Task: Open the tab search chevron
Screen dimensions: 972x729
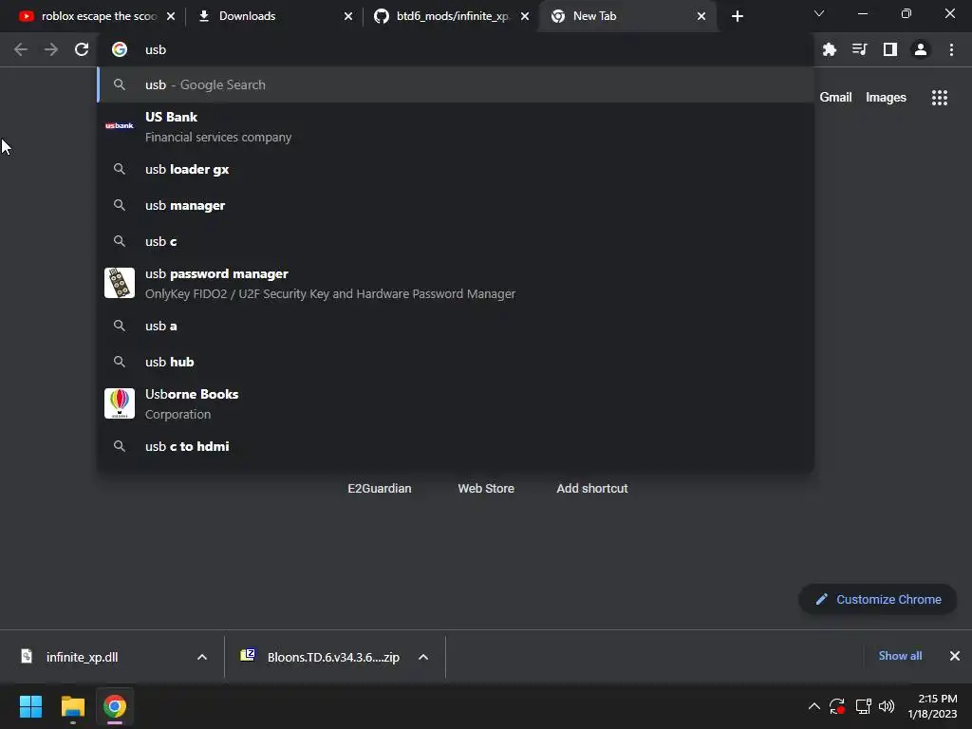Action: [819, 13]
